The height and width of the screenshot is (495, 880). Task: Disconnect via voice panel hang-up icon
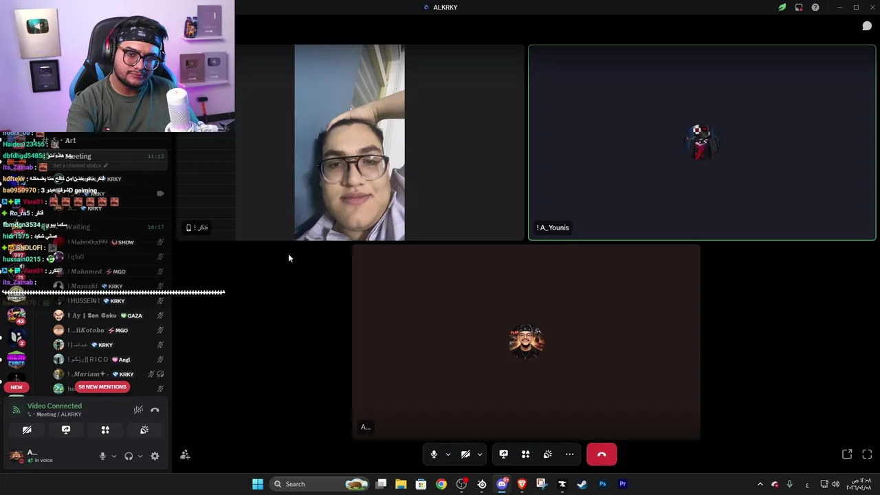click(155, 410)
